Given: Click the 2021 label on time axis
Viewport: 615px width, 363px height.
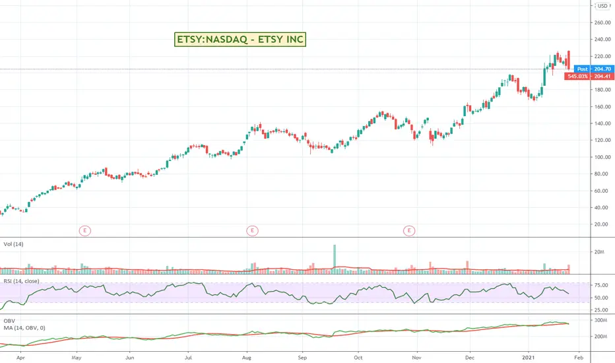Looking at the screenshot, I should (x=528, y=358).
